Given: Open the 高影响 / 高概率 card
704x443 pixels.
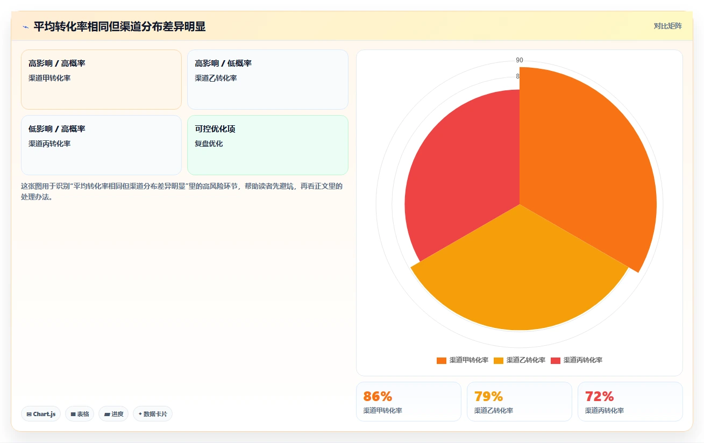Looking at the screenshot, I should point(101,80).
